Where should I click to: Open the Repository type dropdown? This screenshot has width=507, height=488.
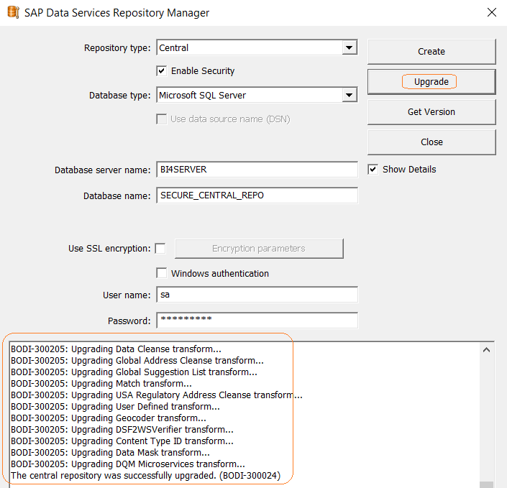pos(349,48)
